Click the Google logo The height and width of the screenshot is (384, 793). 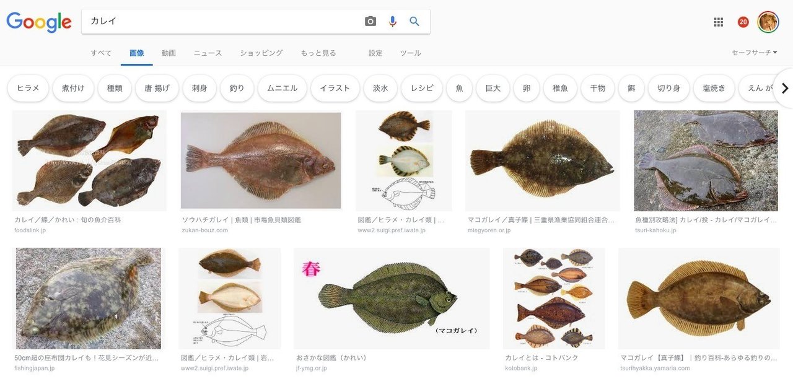39,22
